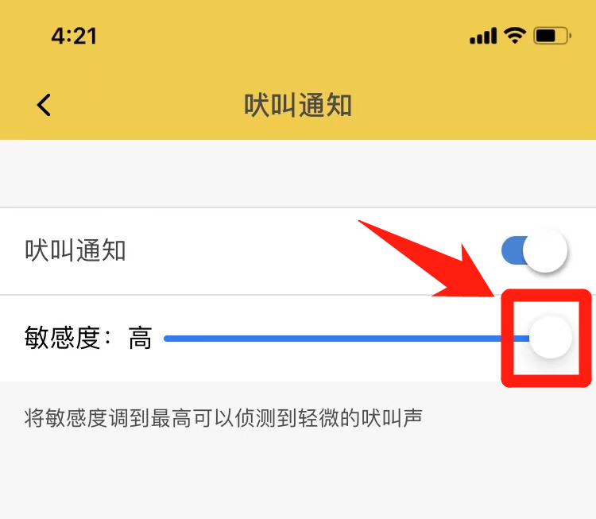This screenshot has width=596, height=519.
Task: Tap the blue part of the toggle
Action: pos(513,250)
